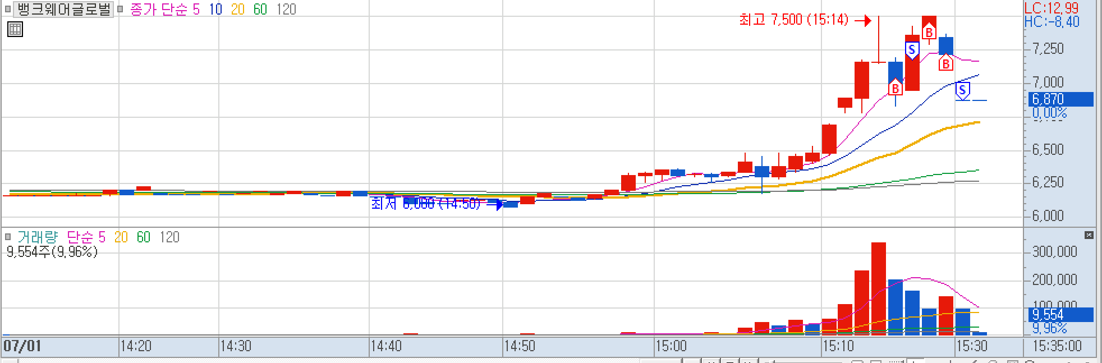Image resolution: width=1102 pixels, height=363 pixels.
Task: Select price moving average period 20
Action: point(238,10)
